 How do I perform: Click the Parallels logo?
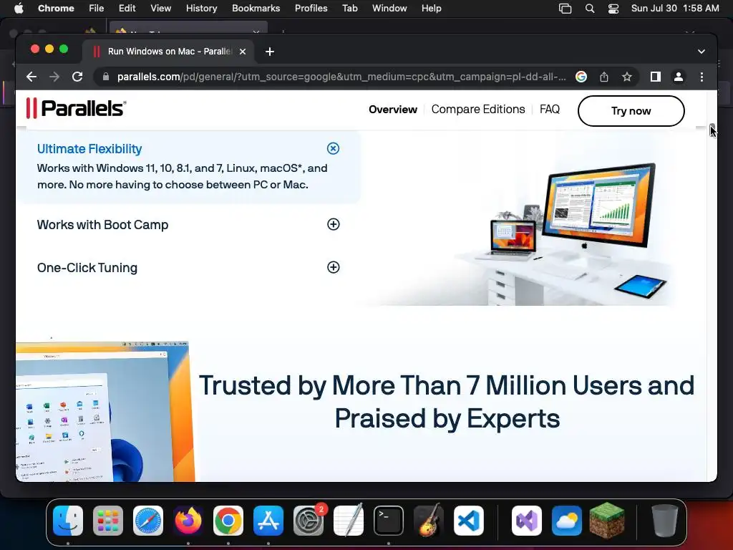[x=76, y=108]
